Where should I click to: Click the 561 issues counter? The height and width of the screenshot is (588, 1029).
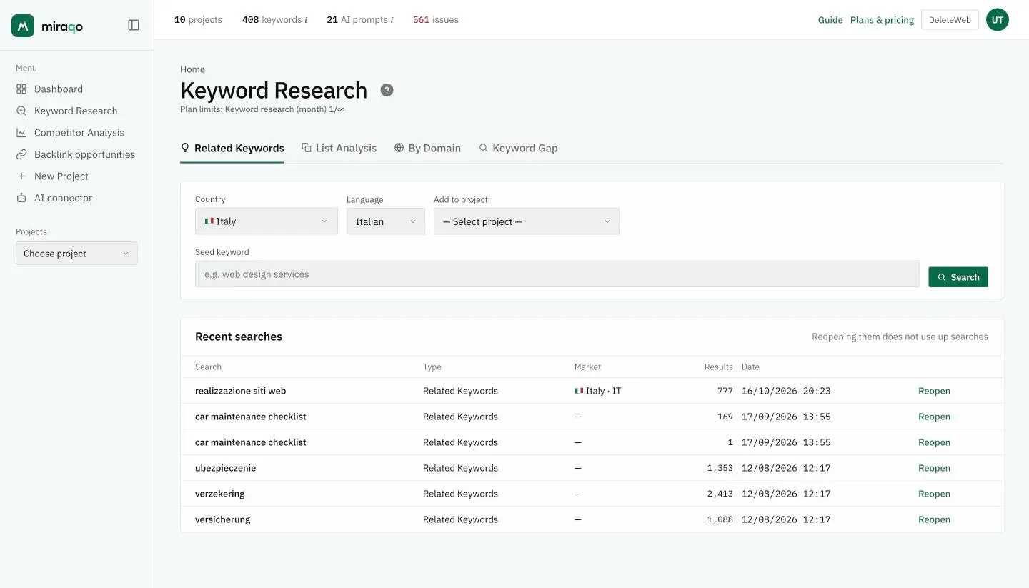tap(436, 20)
